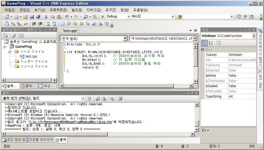Click the Display Parameter Info icon
Screen dimensions: 264x150
click(x=13, y=24)
